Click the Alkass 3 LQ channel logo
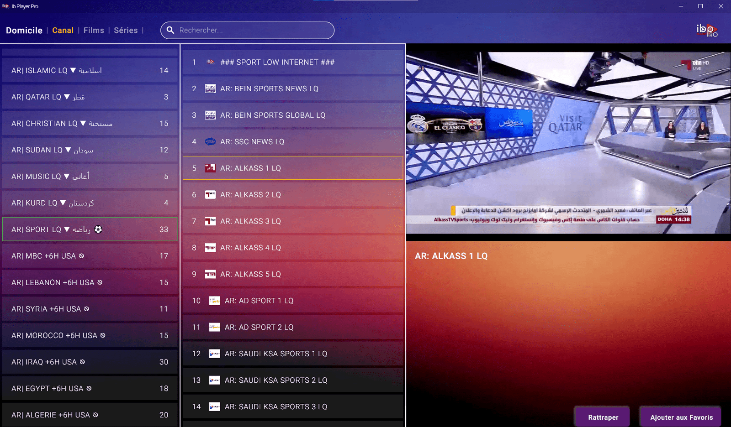Screen dimensions: 731x427 (210, 221)
